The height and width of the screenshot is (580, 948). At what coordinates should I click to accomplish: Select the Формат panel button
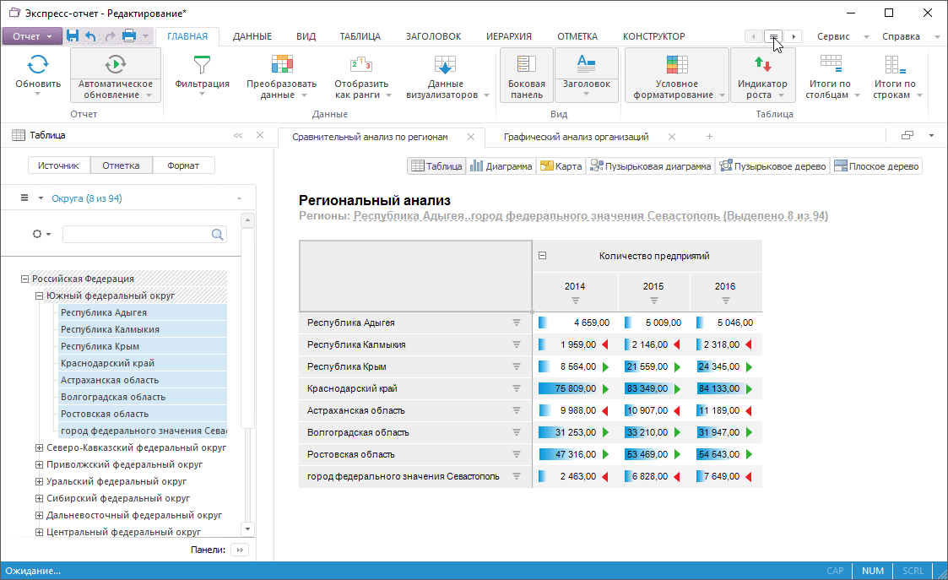(183, 166)
